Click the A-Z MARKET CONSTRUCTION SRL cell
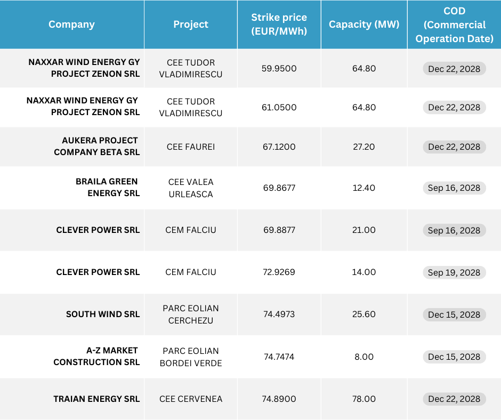 click(x=96, y=357)
